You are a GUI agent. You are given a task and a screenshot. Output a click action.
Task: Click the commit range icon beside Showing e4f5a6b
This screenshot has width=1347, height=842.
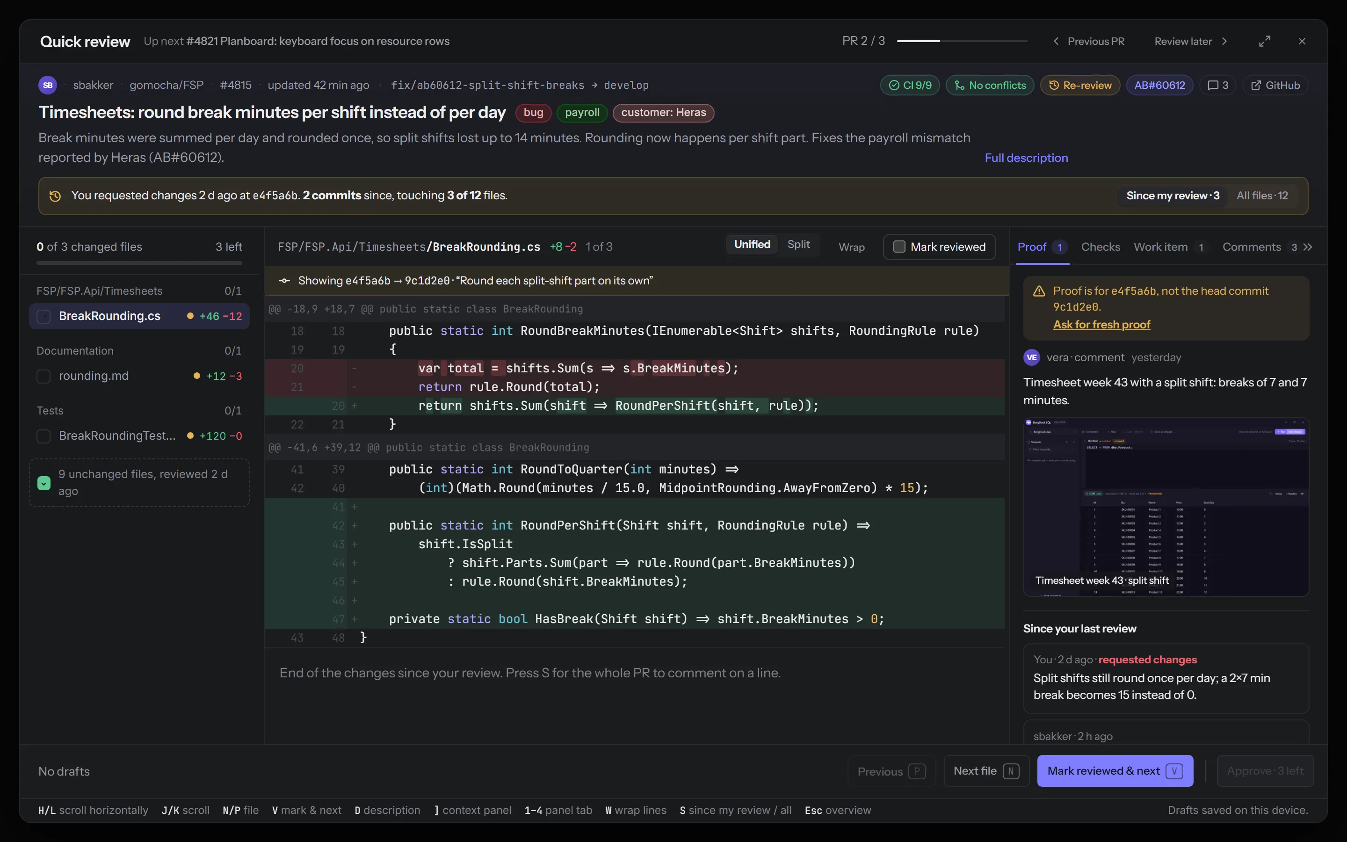(284, 281)
